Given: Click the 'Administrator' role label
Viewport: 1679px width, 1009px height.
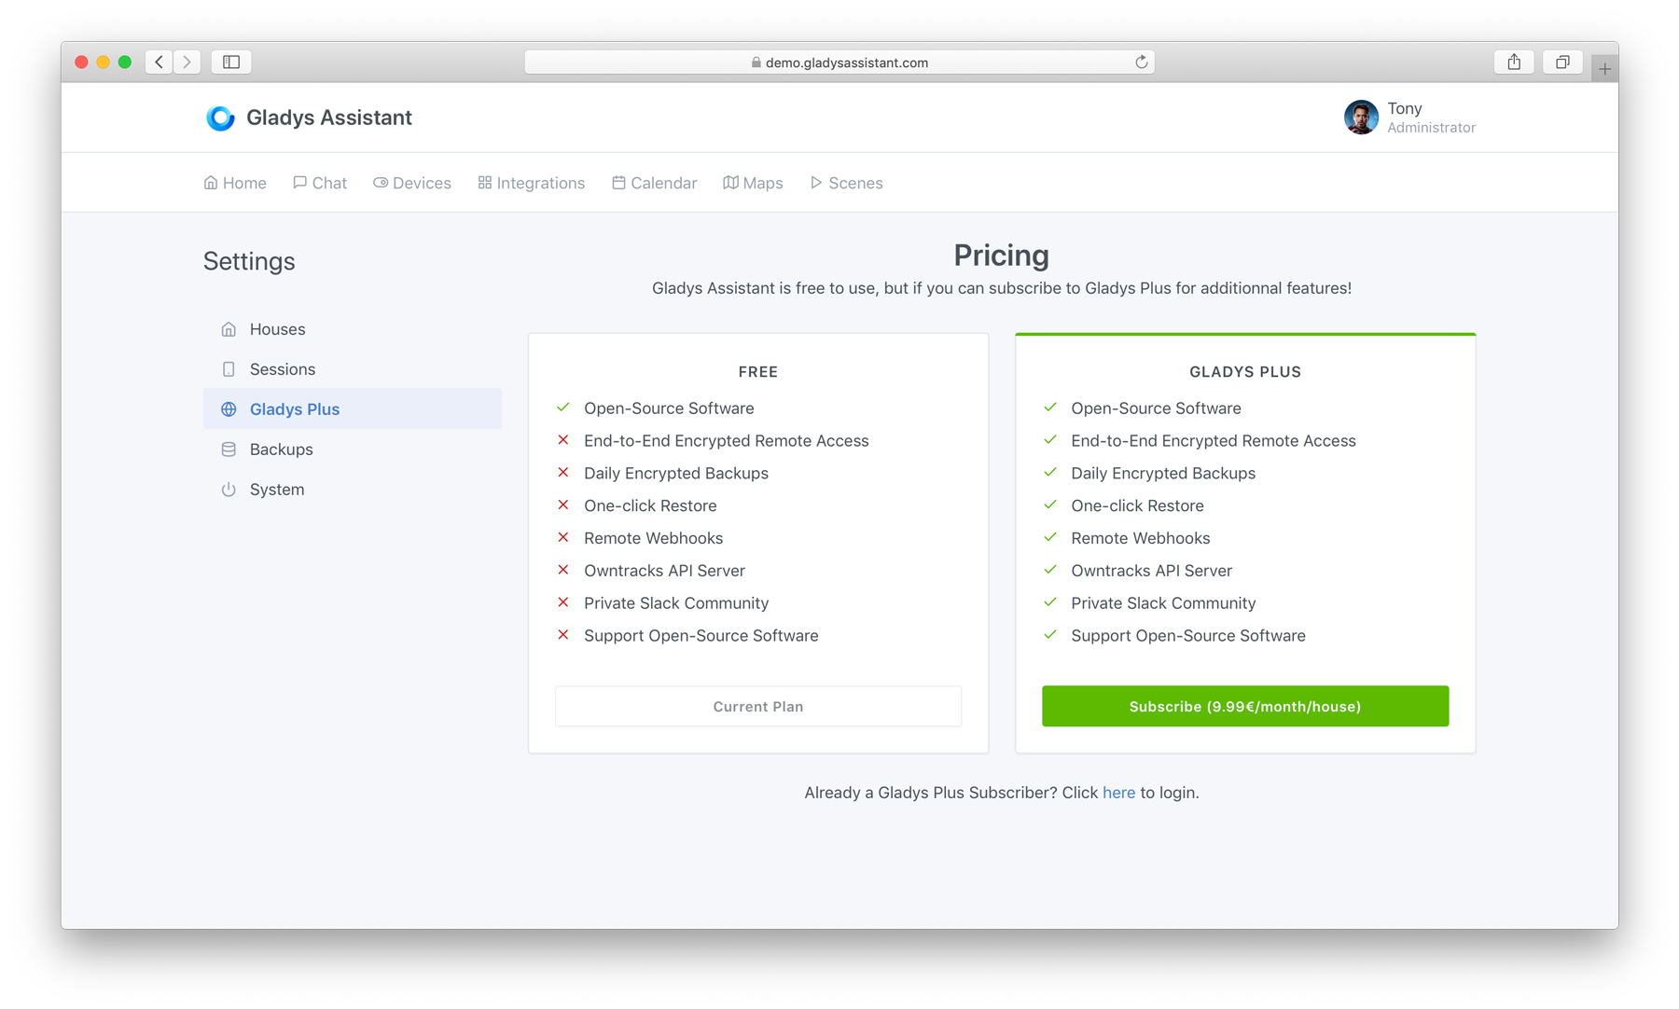Looking at the screenshot, I should (x=1431, y=128).
